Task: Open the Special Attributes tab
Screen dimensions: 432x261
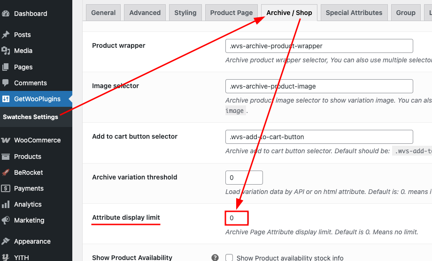Action: 354,13
